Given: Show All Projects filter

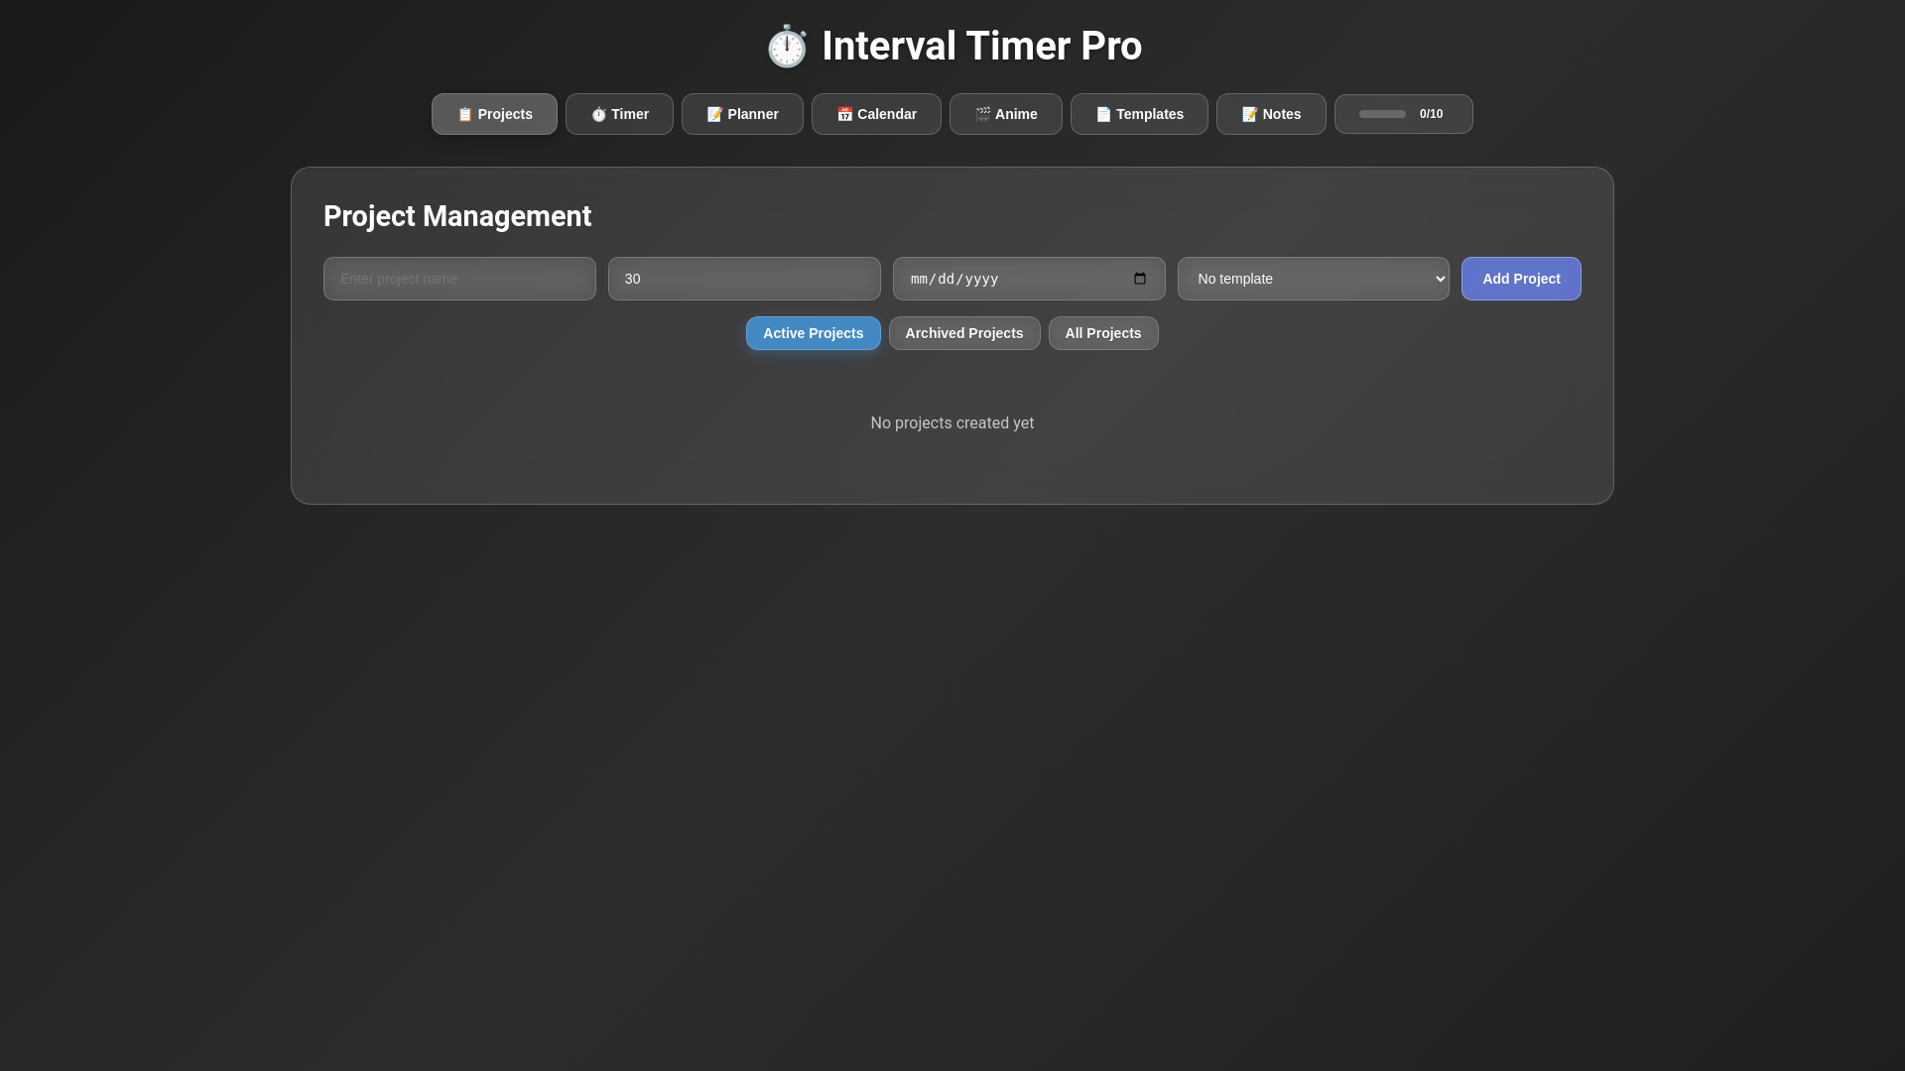Looking at the screenshot, I should pos(1103,333).
